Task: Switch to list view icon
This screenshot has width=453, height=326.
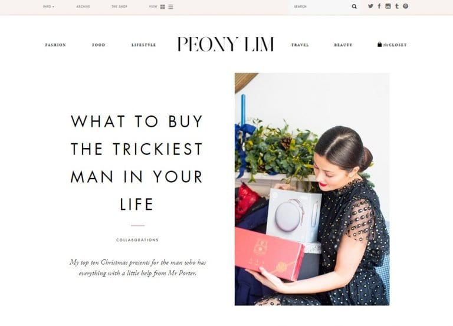Action: (170, 6)
